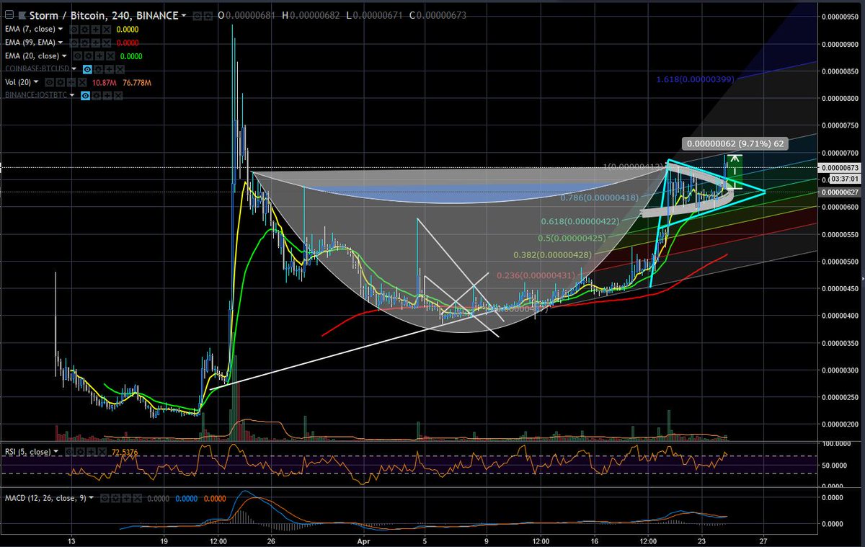Click the plus icon beside RSI (5, close)
Viewport: 865px width, 547px height.
pos(91,451)
